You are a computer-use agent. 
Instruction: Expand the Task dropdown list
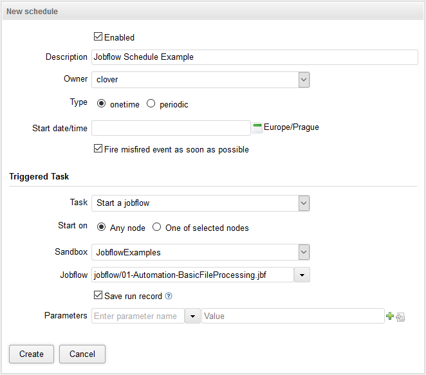pos(304,203)
